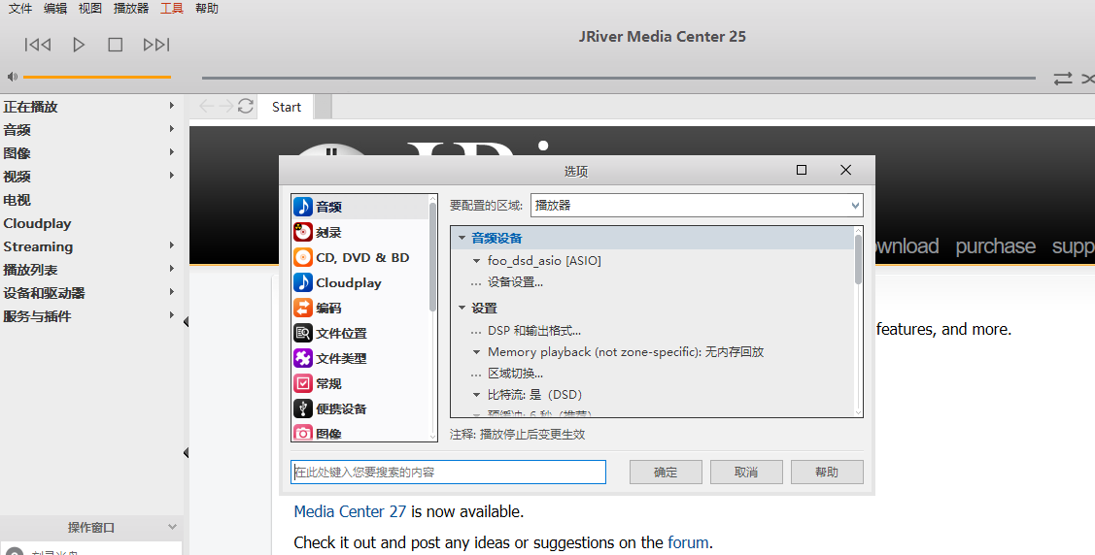Image resolution: width=1095 pixels, height=555 pixels.
Task: Start playback with the play button
Action: coord(78,45)
